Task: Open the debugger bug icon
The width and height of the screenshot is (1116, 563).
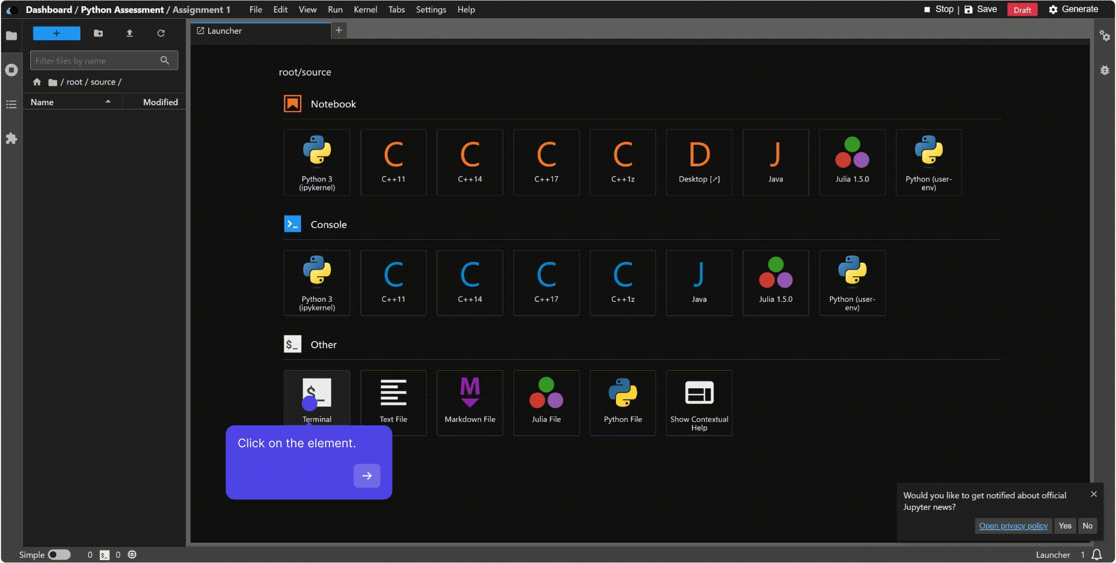Action: click(x=1105, y=70)
